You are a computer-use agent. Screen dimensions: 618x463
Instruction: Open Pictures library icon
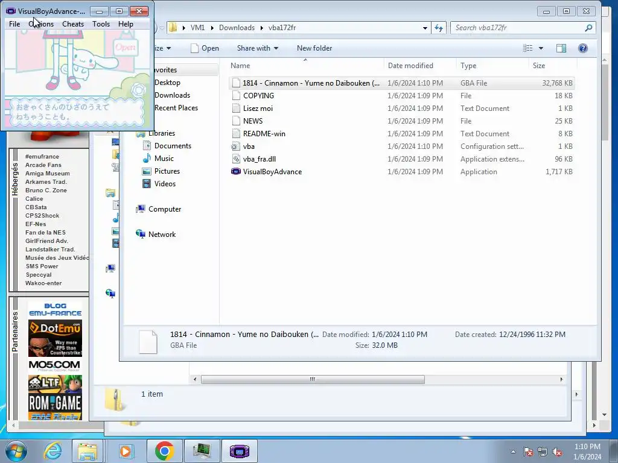147,171
